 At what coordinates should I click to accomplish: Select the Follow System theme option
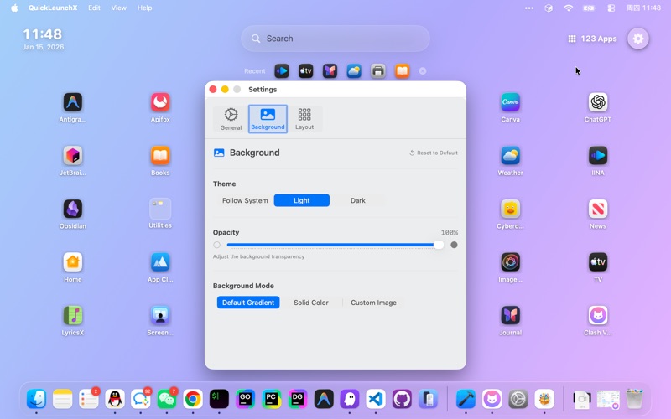coord(245,200)
